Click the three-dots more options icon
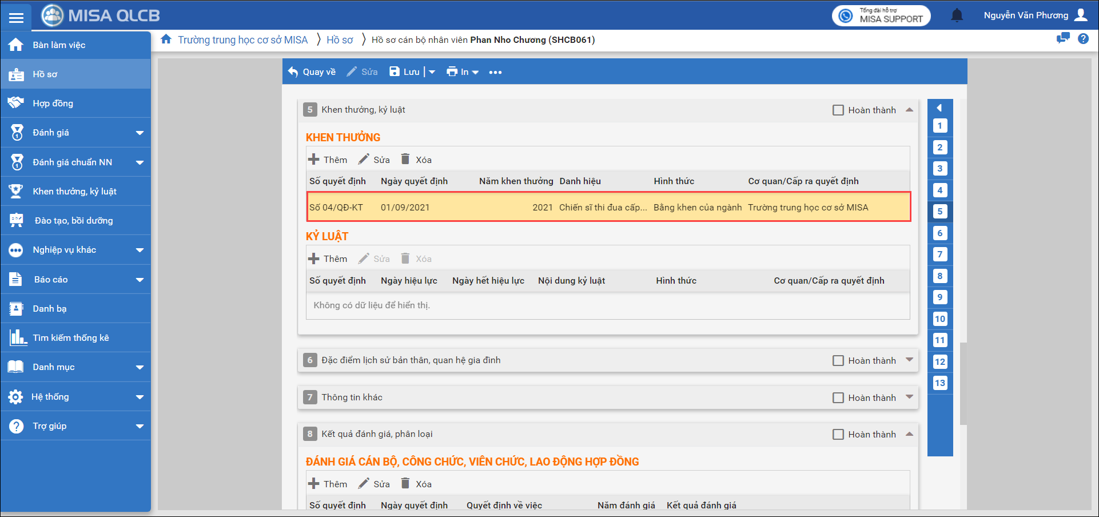The width and height of the screenshot is (1099, 517). (x=495, y=72)
